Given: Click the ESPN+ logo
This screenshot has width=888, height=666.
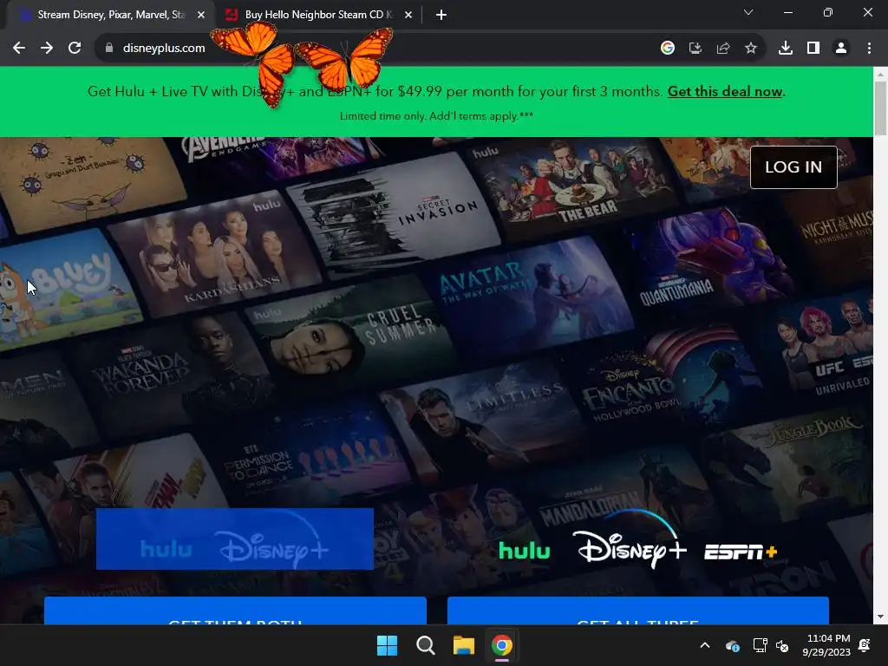Looking at the screenshot, I should pyautogui.click(x=741, y=552).
